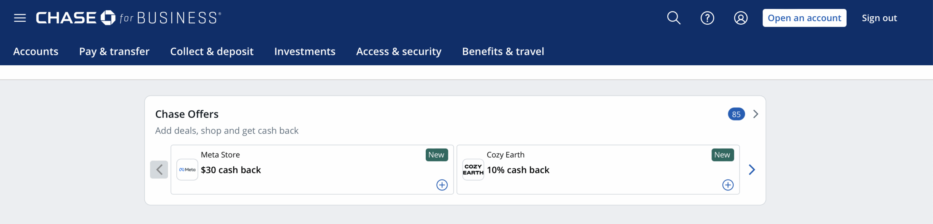933x224 pixels.
Task: Add the Meta Store offer plus icon
Action: pos(442,185)
